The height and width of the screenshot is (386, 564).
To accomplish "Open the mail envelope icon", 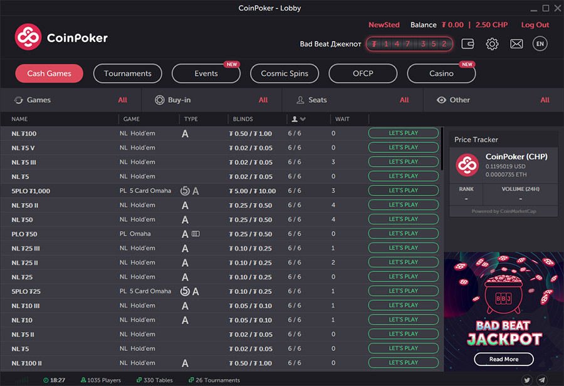I will 516,44.
